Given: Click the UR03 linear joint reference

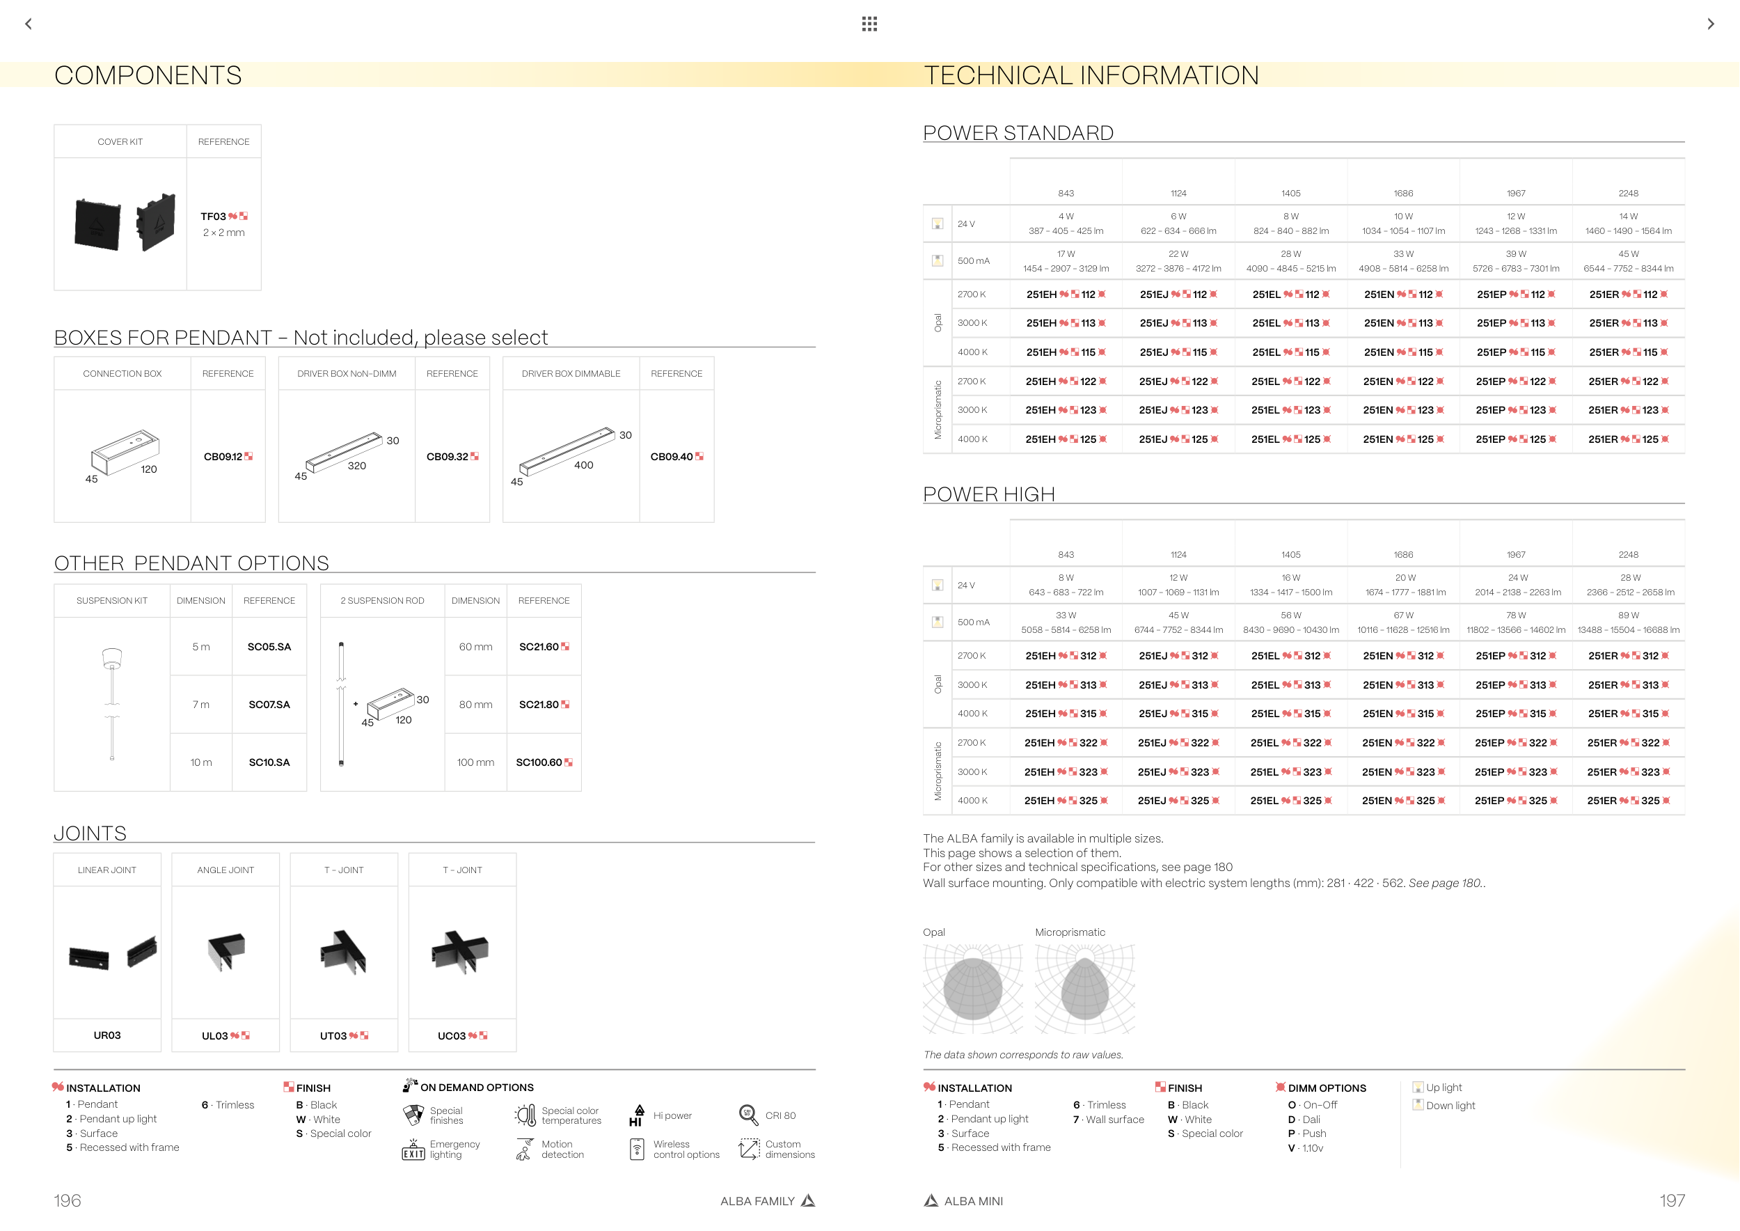Looking at the screenshot, I should [x=107, y=1035].
